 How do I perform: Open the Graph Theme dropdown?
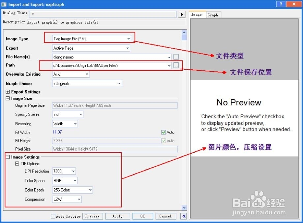(x=87, y=84)
